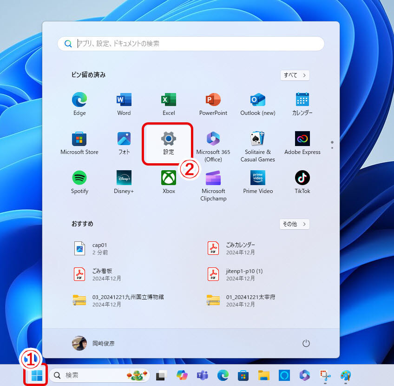Open the 設定 gear app
This screenshot has width=394, height=386.
click(169, 143)
